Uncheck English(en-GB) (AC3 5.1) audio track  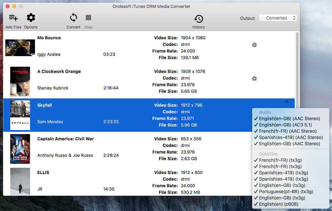click(x=285, y=125)
